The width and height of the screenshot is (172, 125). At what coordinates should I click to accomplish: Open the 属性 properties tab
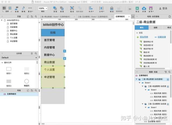tap(142, 28)
